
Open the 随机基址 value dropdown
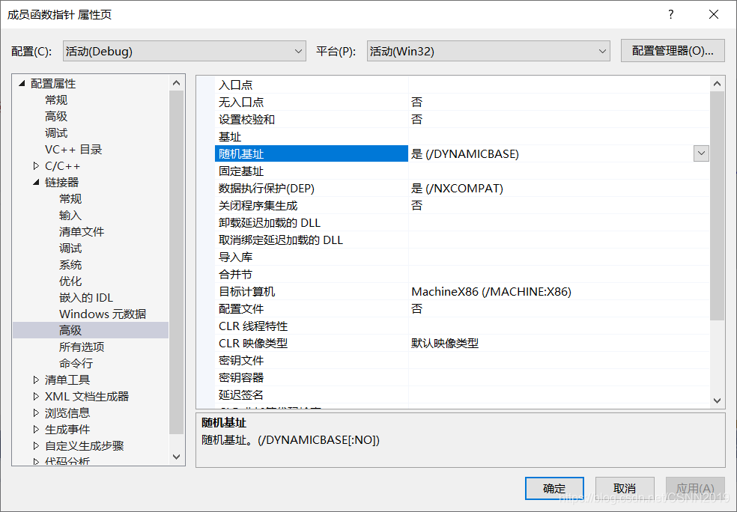tap(701, 153)
